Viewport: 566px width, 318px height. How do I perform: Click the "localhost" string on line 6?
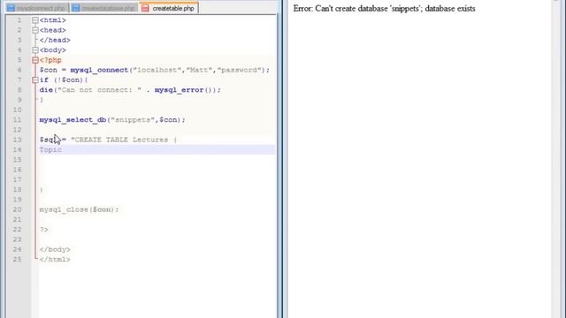point(157,70)
